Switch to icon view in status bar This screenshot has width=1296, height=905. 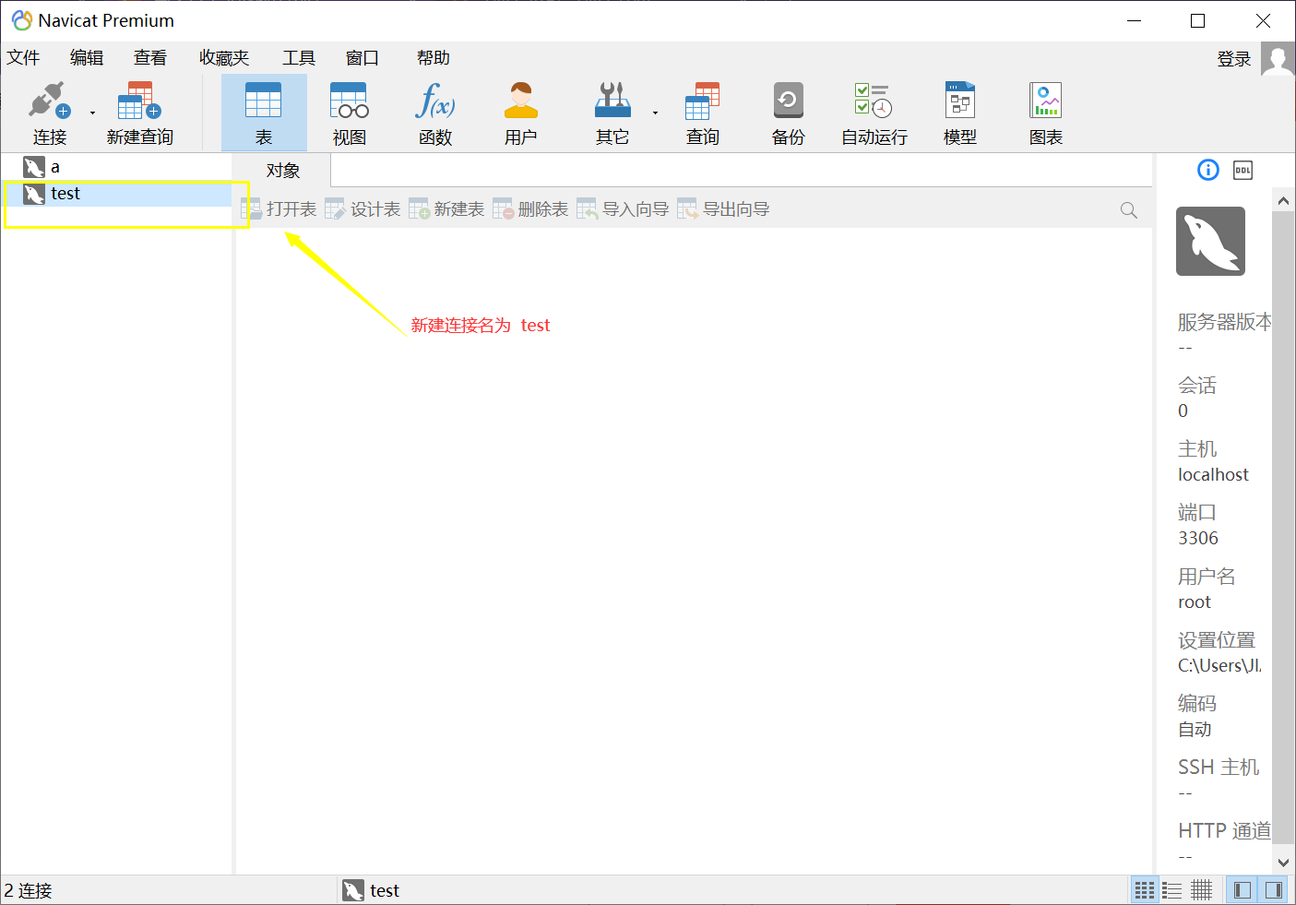[x=1145, y=890]
